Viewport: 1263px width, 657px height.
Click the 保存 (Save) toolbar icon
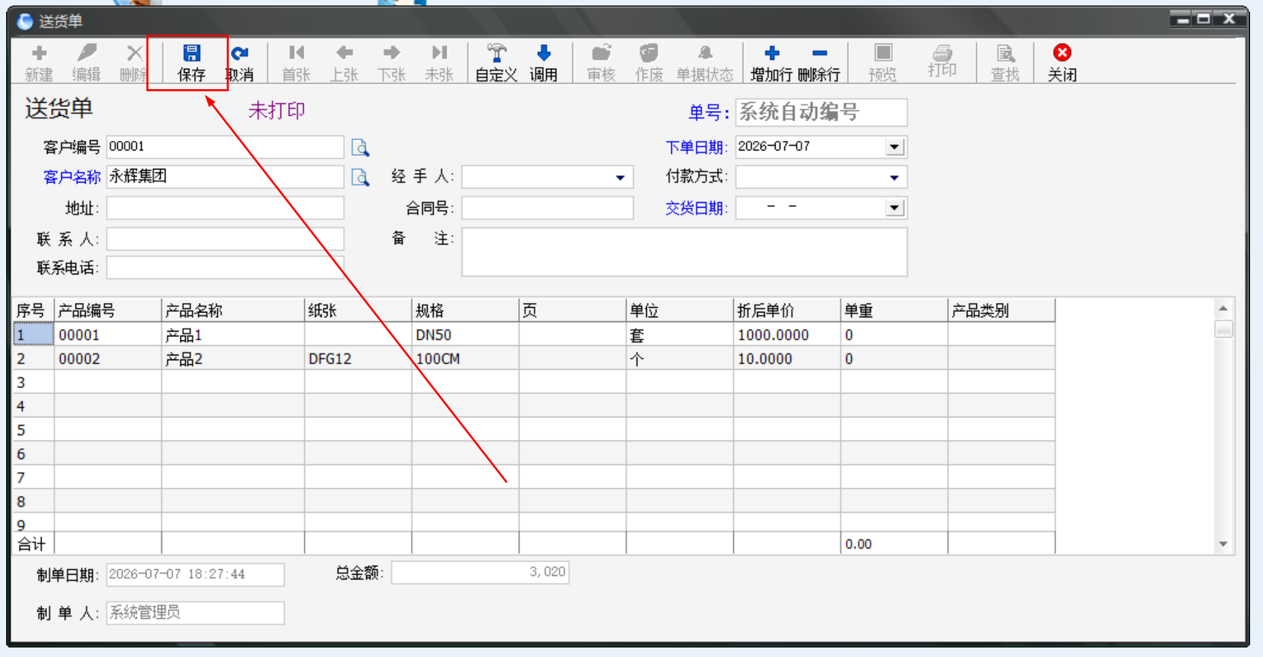coord(191,63)
